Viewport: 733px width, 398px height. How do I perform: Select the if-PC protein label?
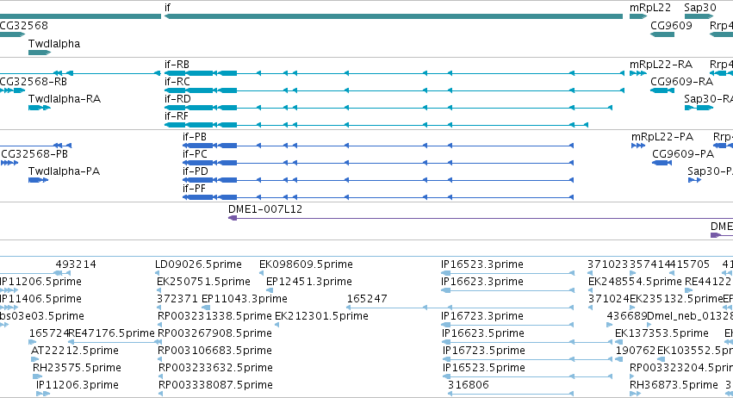(x=195, y=154)
